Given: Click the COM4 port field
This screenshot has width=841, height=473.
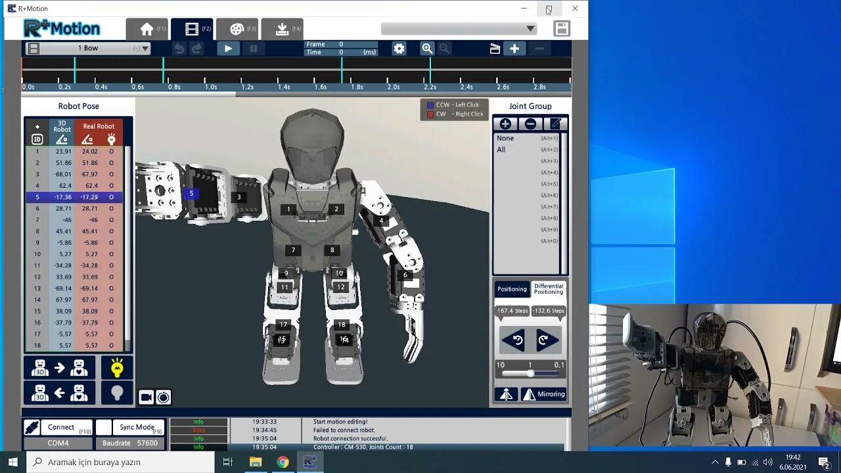Looking at the screenshot, I should coord(58,443).
